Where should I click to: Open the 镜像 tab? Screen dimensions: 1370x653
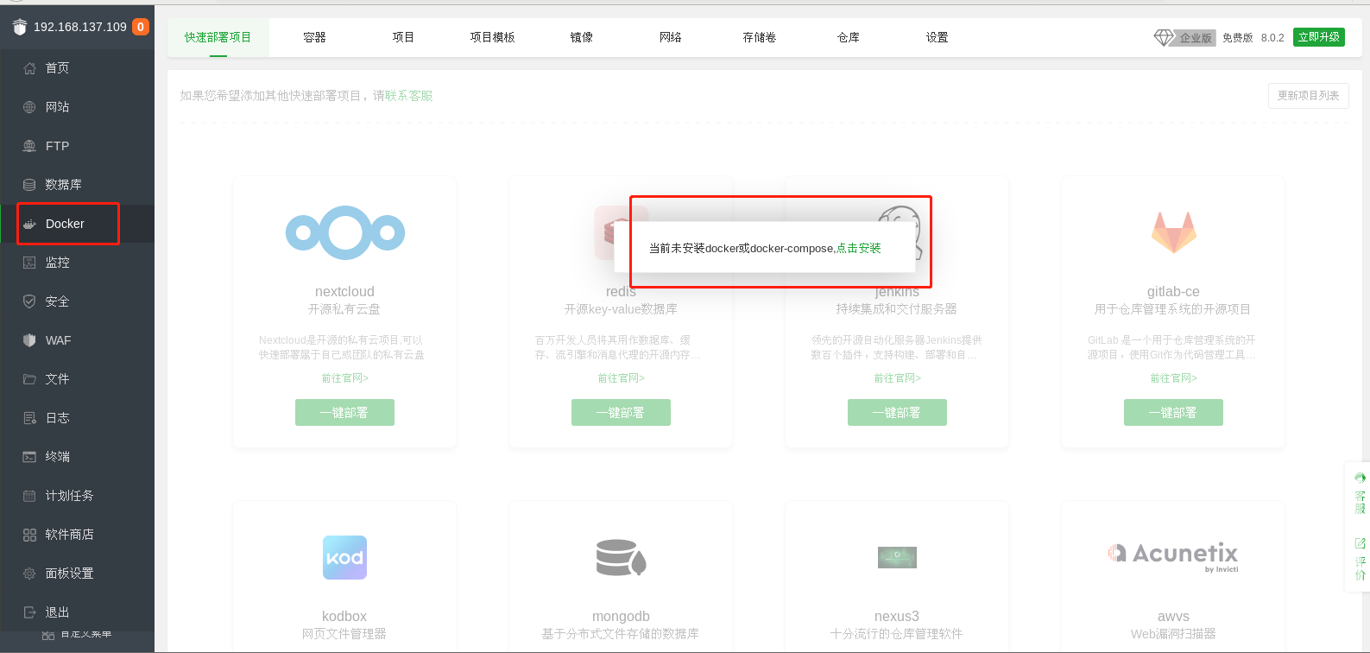[582, 38]
